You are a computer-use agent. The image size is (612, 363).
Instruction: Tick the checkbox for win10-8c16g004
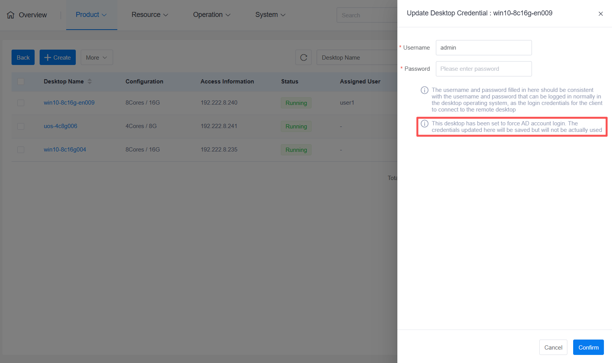21,150
